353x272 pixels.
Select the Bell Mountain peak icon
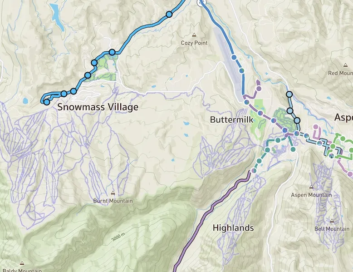coord(332,221)
